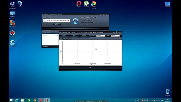Image resolution: width=181 pixels, height=102 pixels.
Task: Open Internet Explorer from the taskbar
Action: point(17,100)
